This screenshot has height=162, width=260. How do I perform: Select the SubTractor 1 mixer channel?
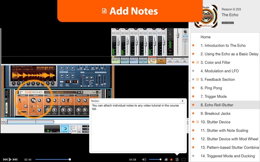(143, 61)
